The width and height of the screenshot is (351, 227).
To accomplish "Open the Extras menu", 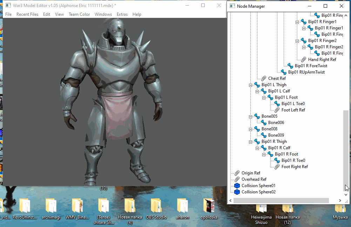I will pyautogui.click(x=122, y=14).
